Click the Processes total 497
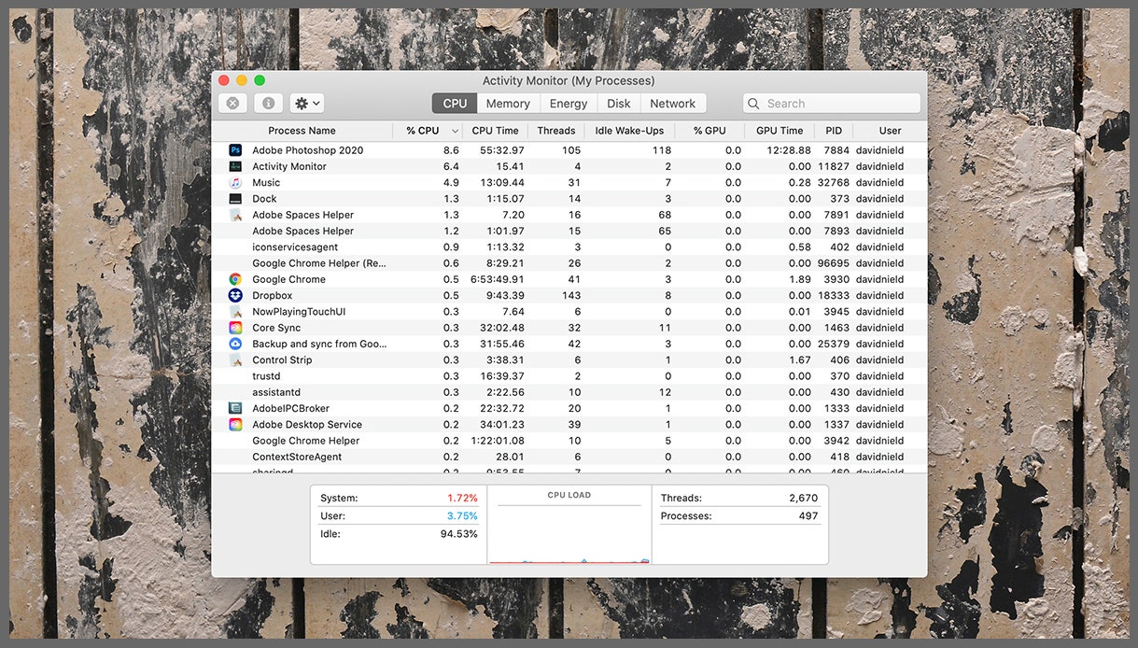Image resolution: width=1138 pixels, height=648 pixels. [808, 516]
